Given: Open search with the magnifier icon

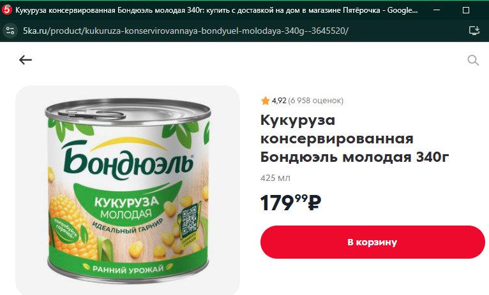Looking at the screenshot, I should coord(473,60).
